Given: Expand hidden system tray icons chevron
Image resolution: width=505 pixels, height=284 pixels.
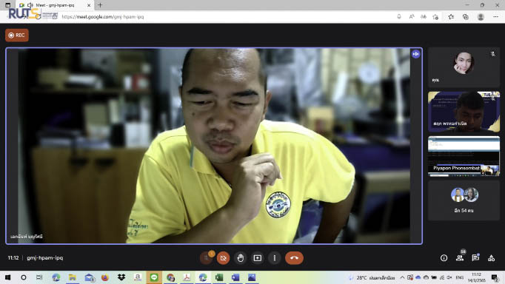Looking at the screenshot, I should (402, 277).
